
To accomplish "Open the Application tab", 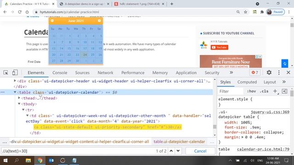I will click(186, 72).
